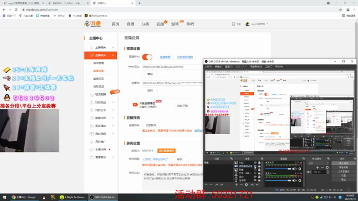The image size is (358, 201).
Task: Move source up arrow in OBS Sources panel
Action: pyautogui.click(x=252, y=184)
